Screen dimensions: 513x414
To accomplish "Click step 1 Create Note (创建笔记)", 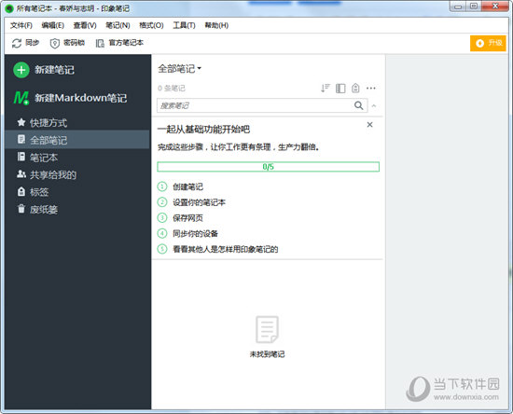I will [180, 186].
